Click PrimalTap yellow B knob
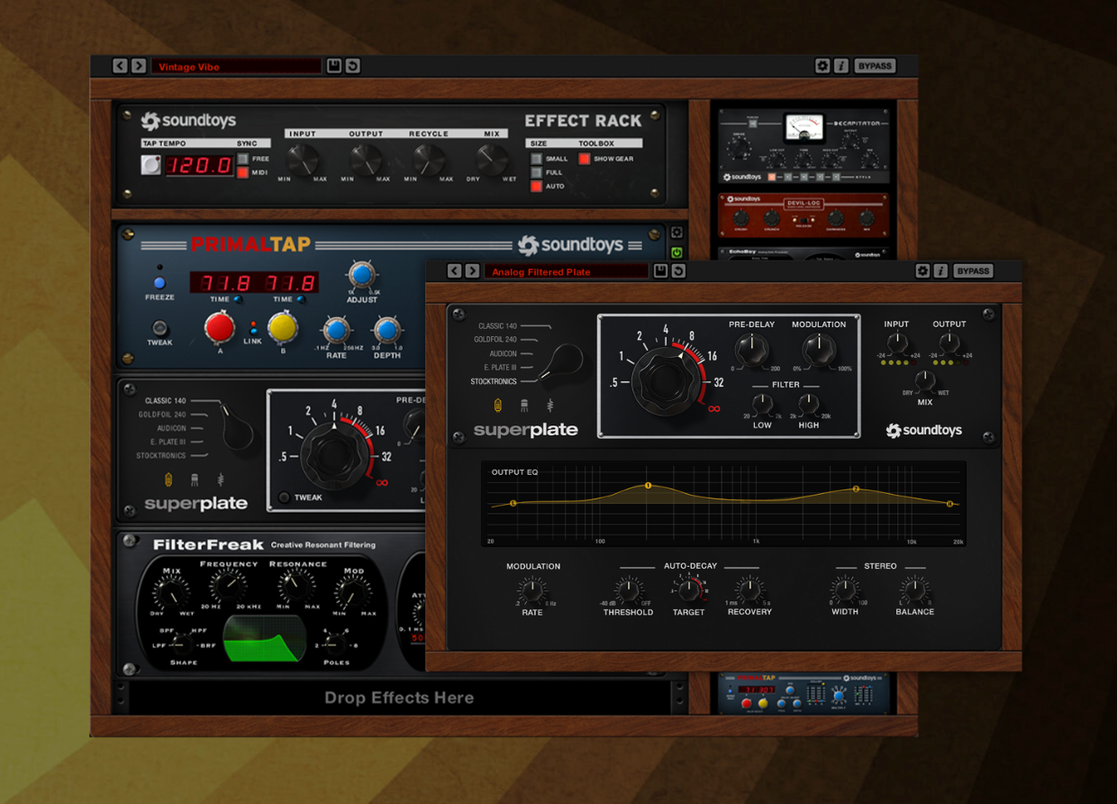 (x=283, y=326)
